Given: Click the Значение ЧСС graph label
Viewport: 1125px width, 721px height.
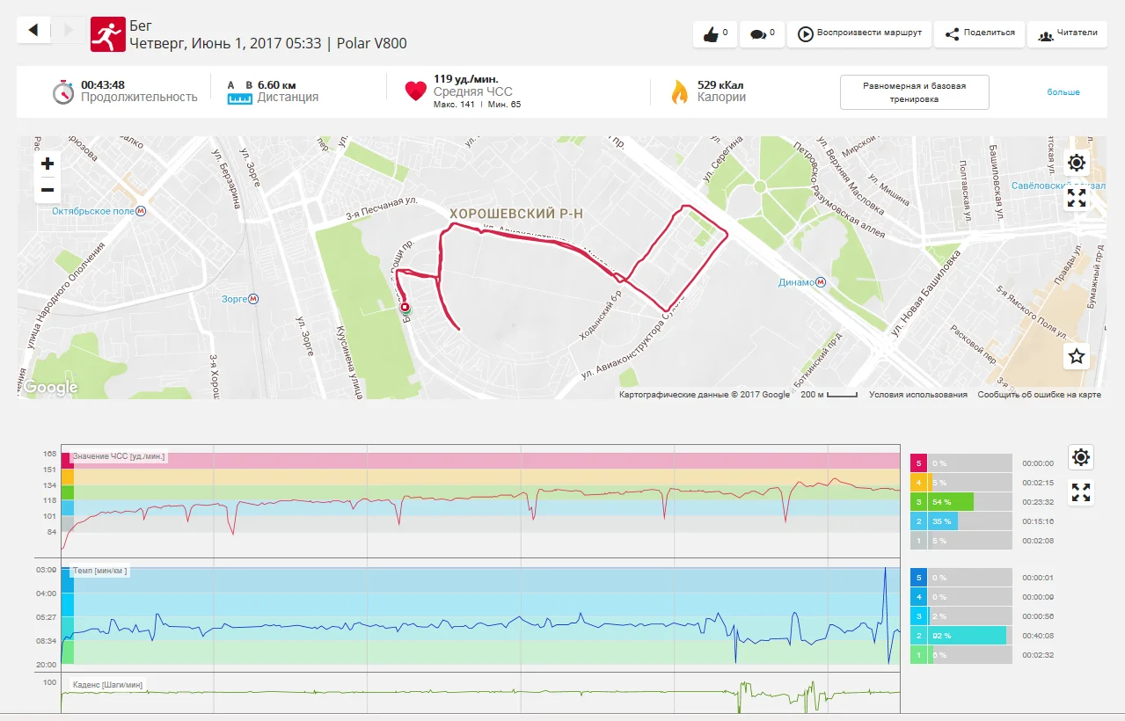Looking at the screenshot, I should click(119, 457).
